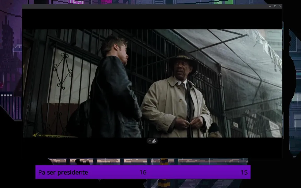Select the 'Pa ser presidente' label
The height and width of the screenshot is (188, 301).
[63, 172]
